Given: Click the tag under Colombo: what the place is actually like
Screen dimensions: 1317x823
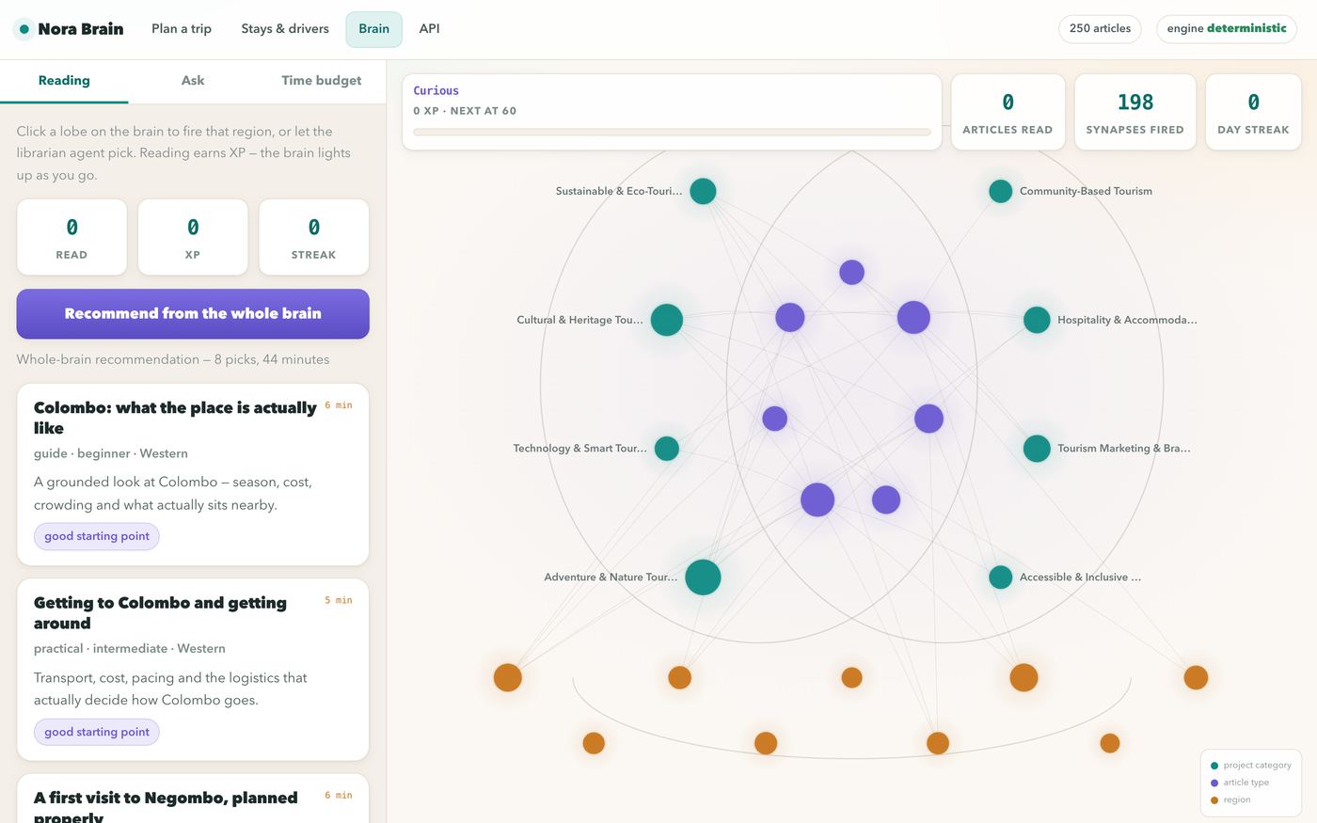Looking at the screenshot, I should (x=97, y=536).
